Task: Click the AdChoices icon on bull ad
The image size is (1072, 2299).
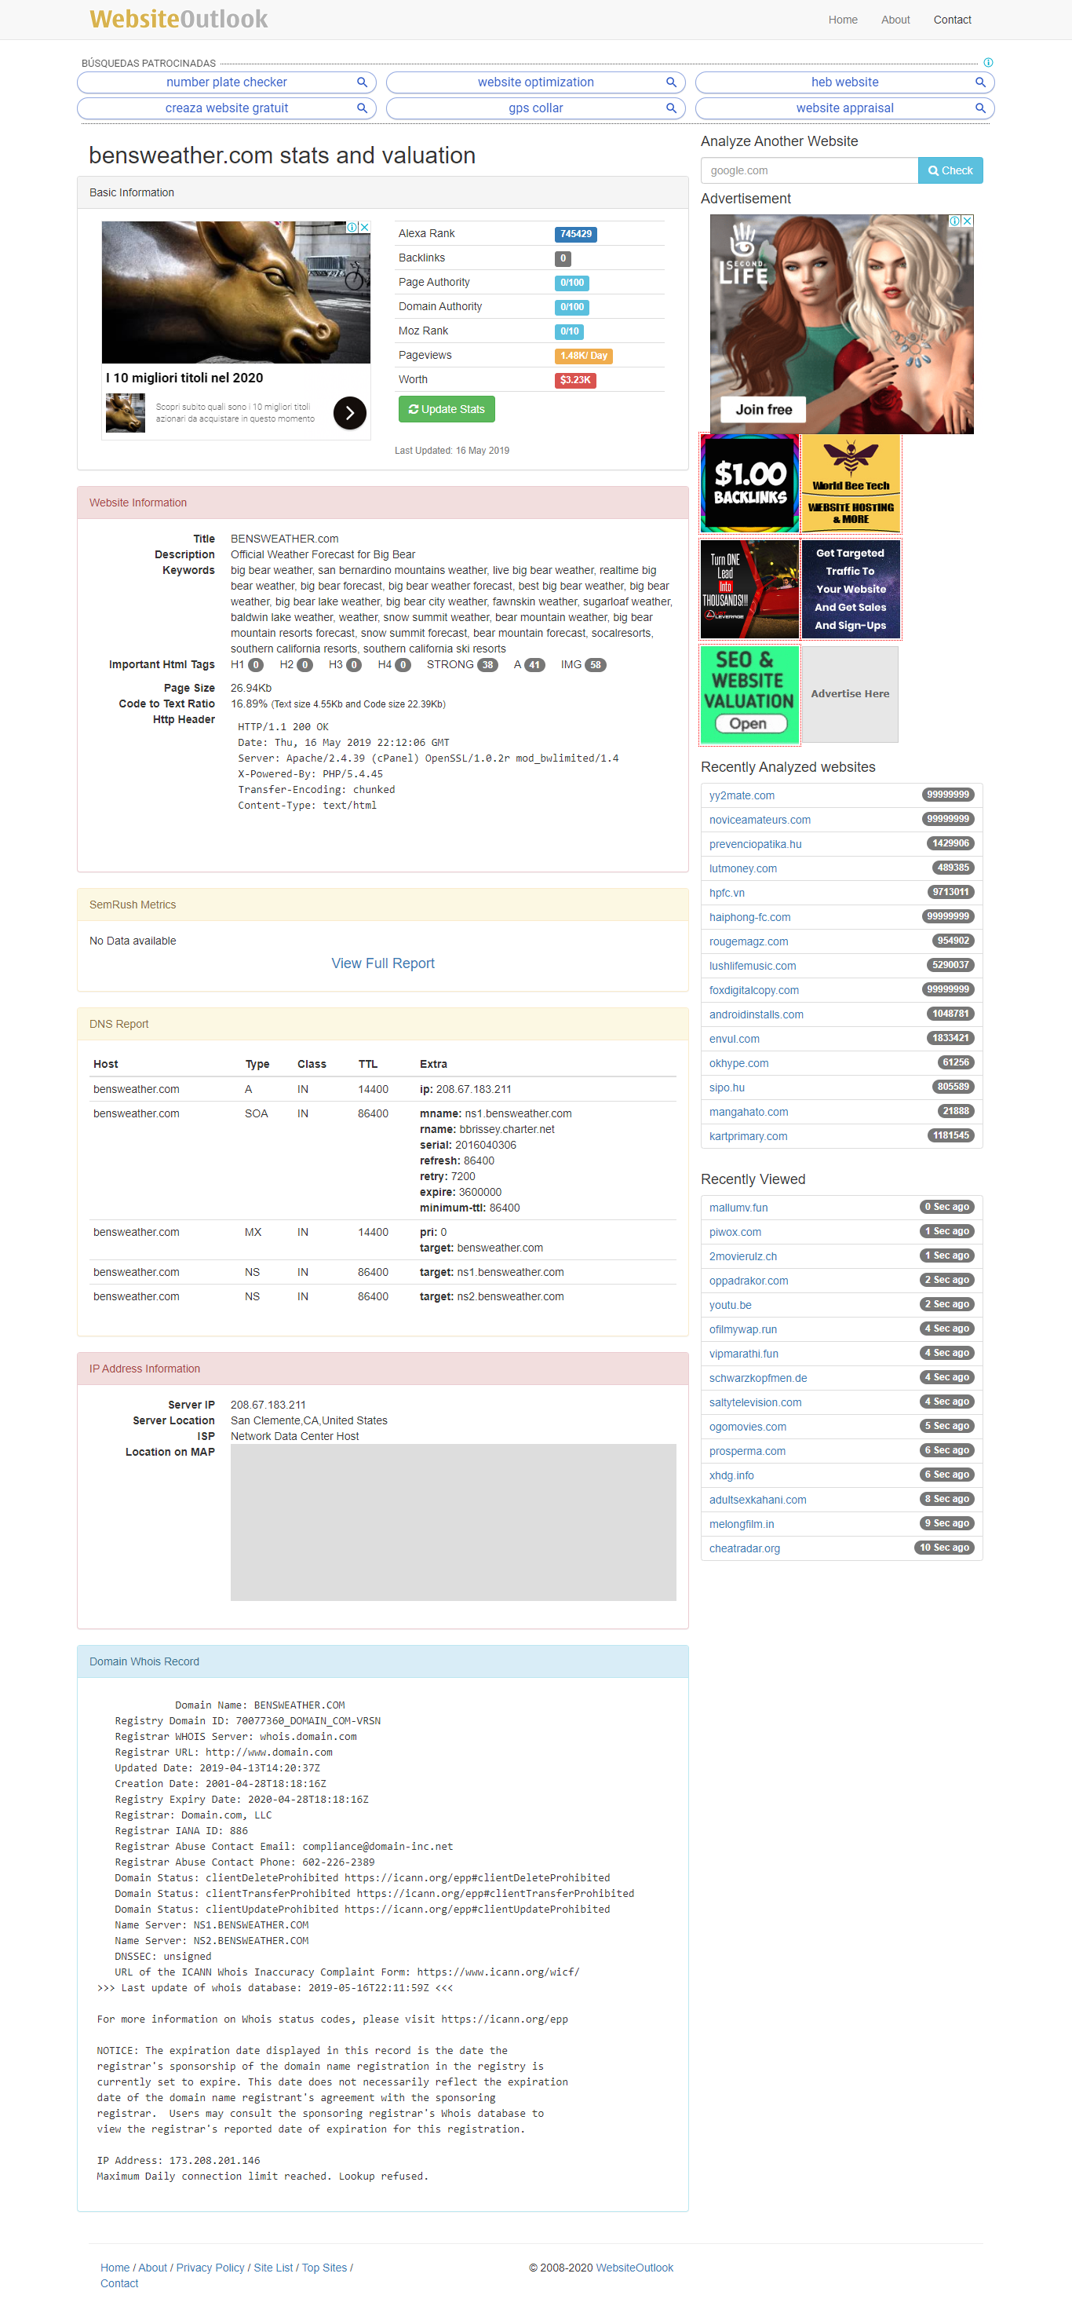Action: pos(353,228)
